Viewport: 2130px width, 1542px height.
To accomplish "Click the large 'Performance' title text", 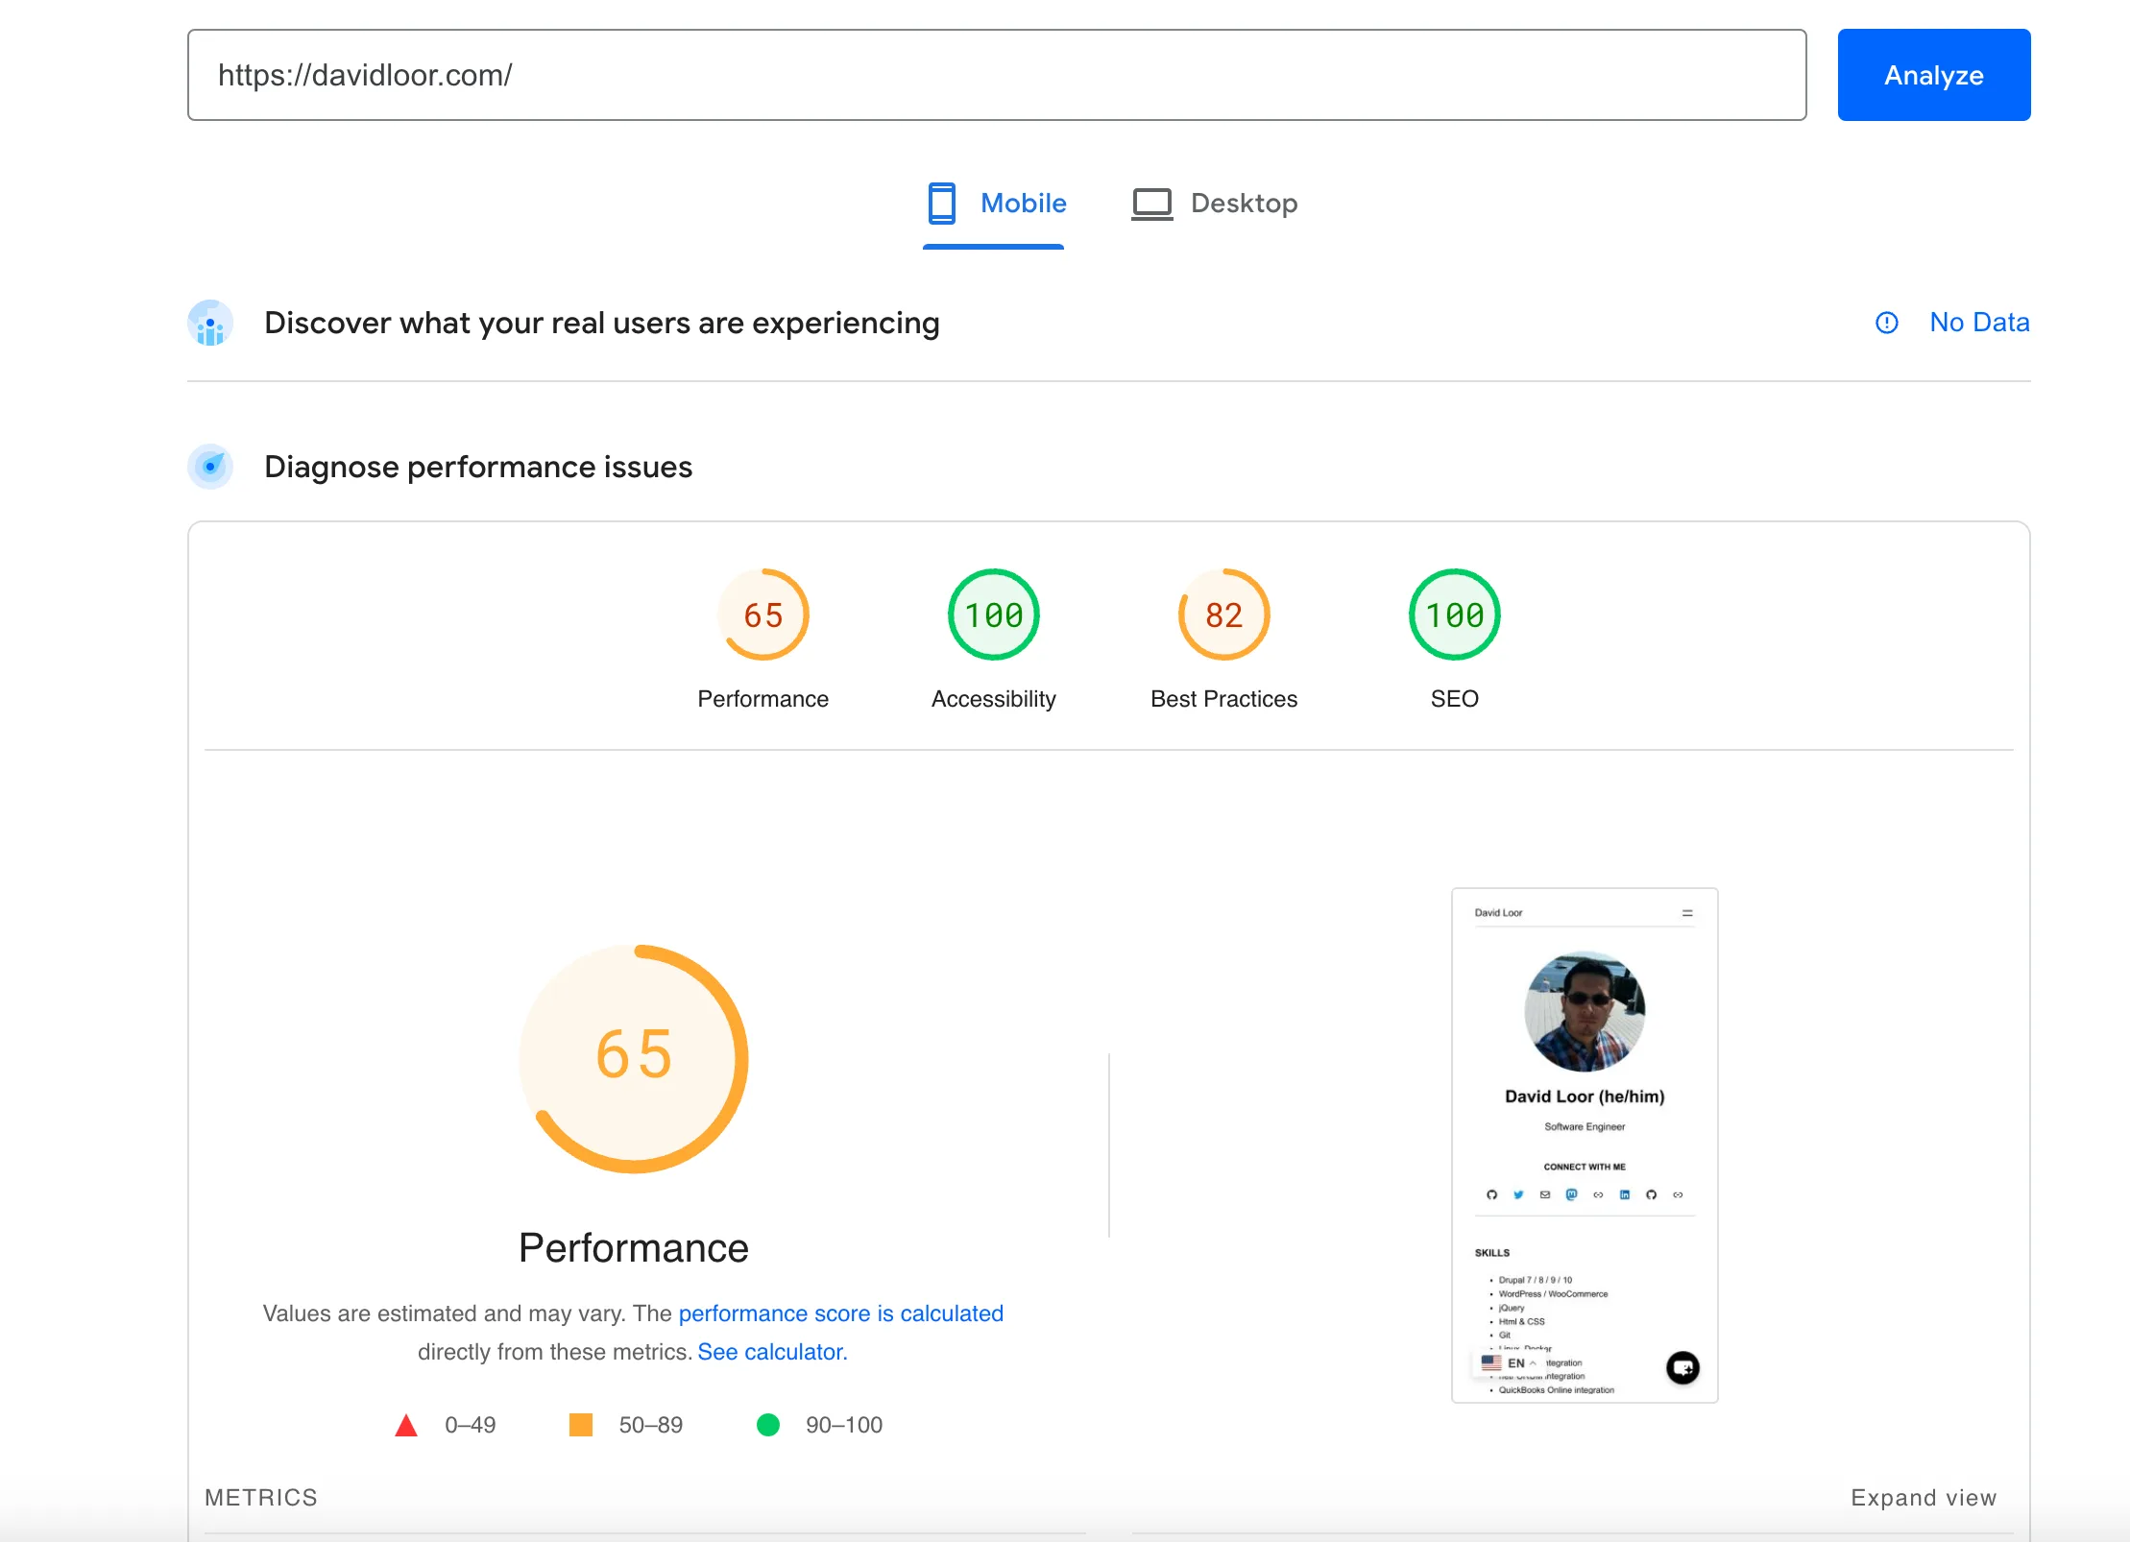I will coord(634,1248).
